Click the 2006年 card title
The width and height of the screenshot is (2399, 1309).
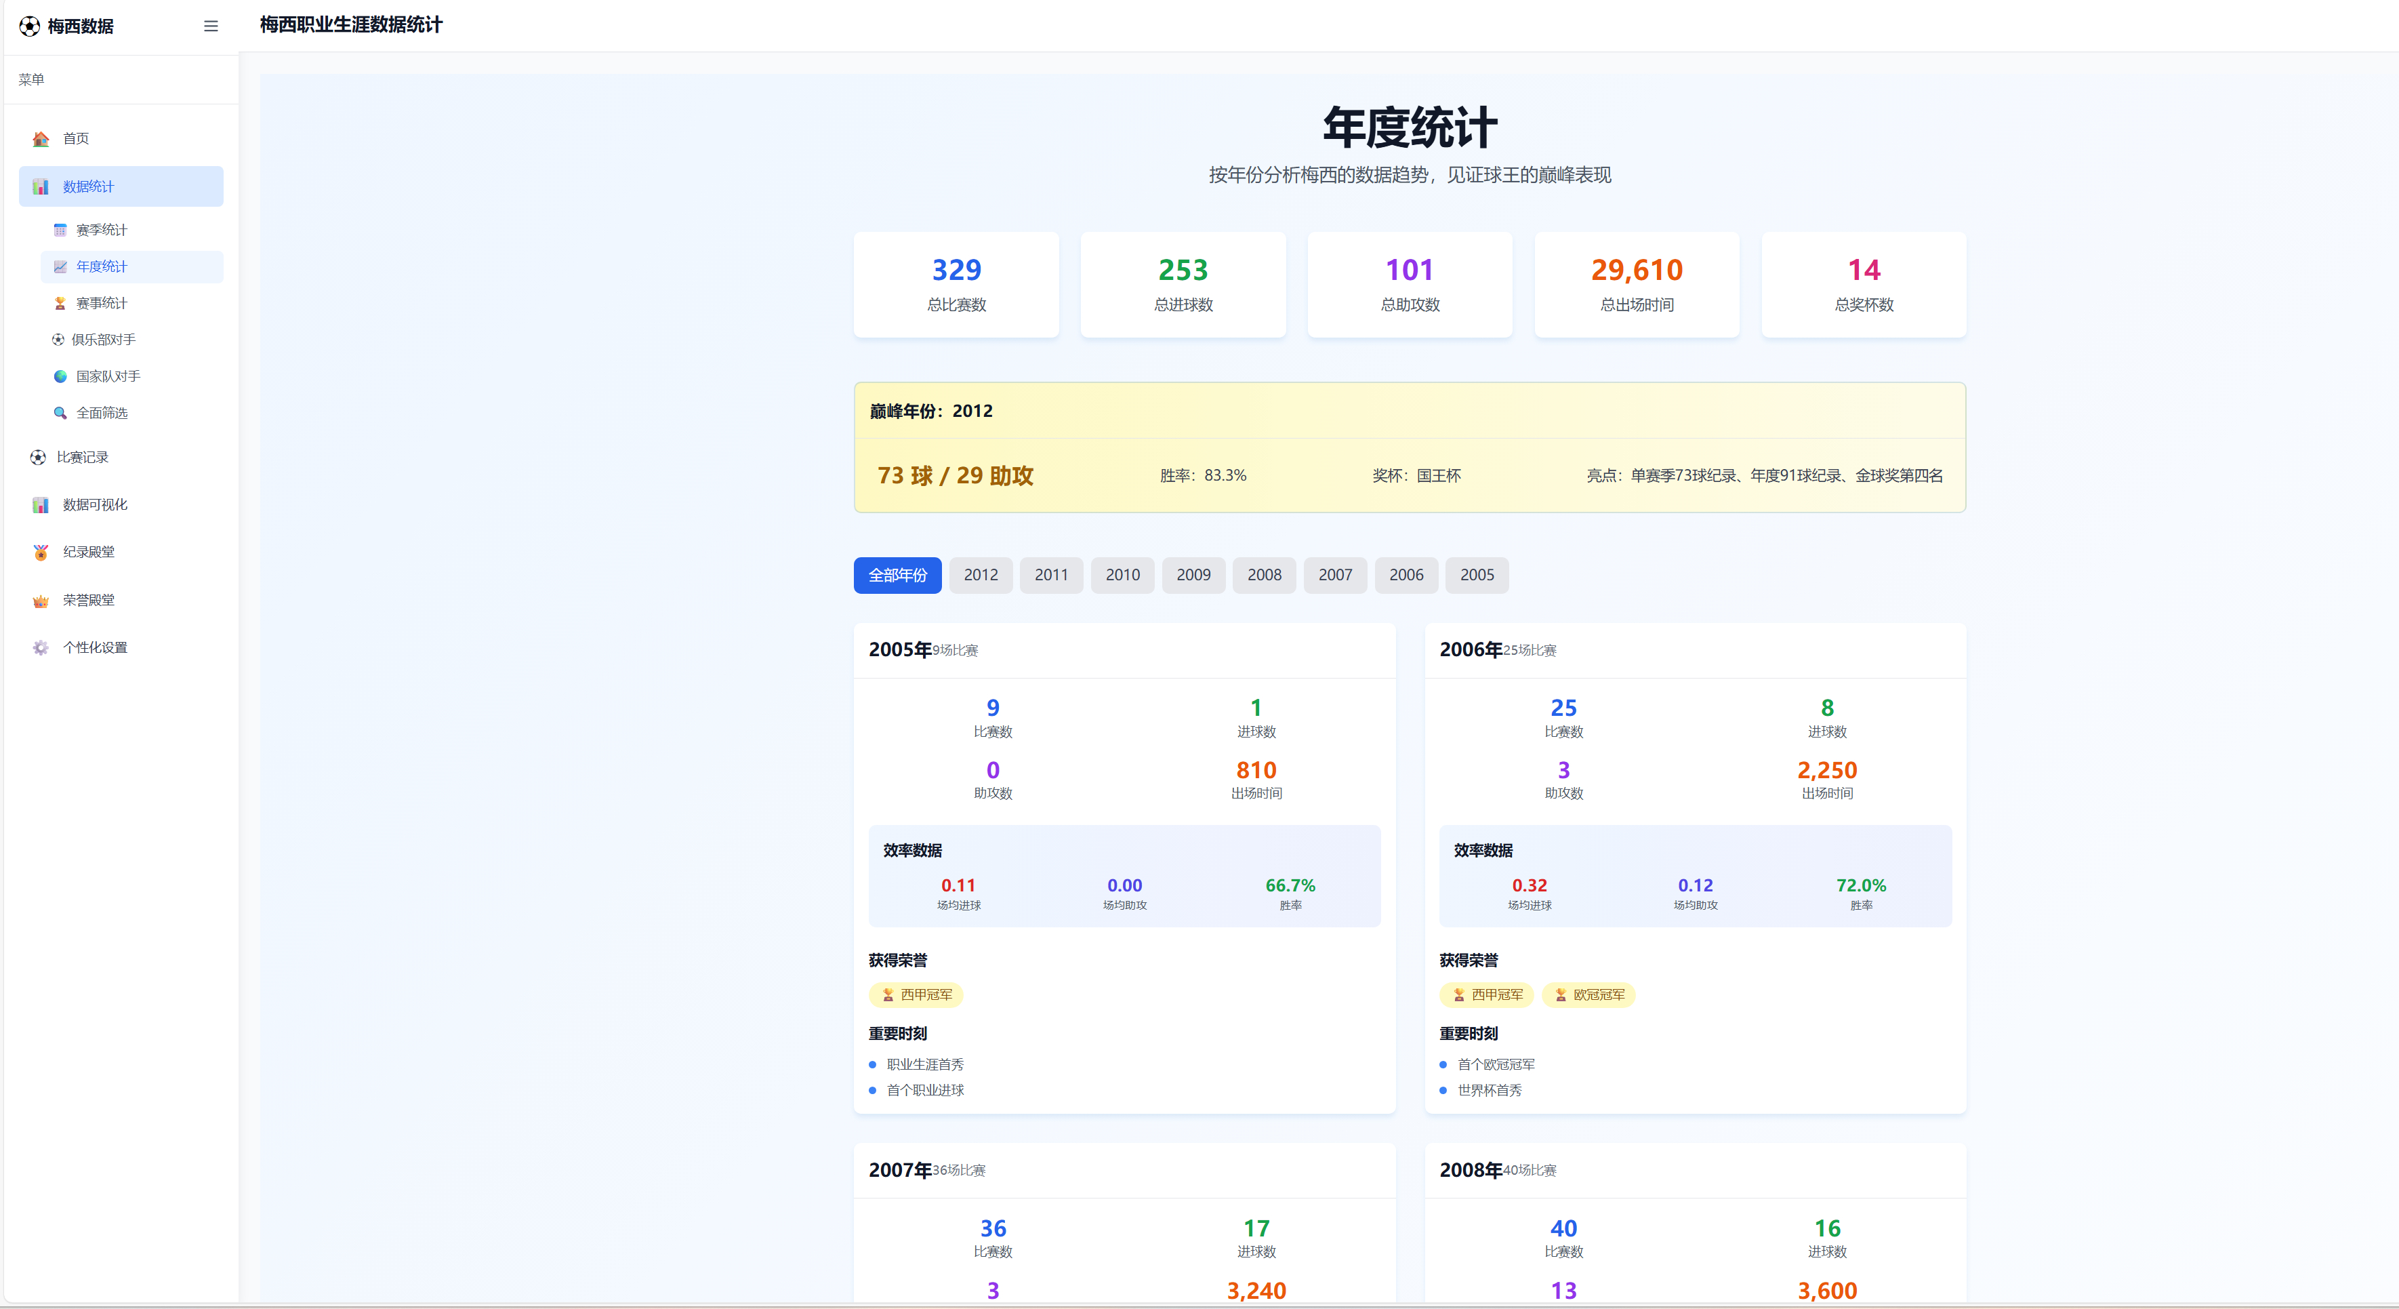tap(1471, 650)
